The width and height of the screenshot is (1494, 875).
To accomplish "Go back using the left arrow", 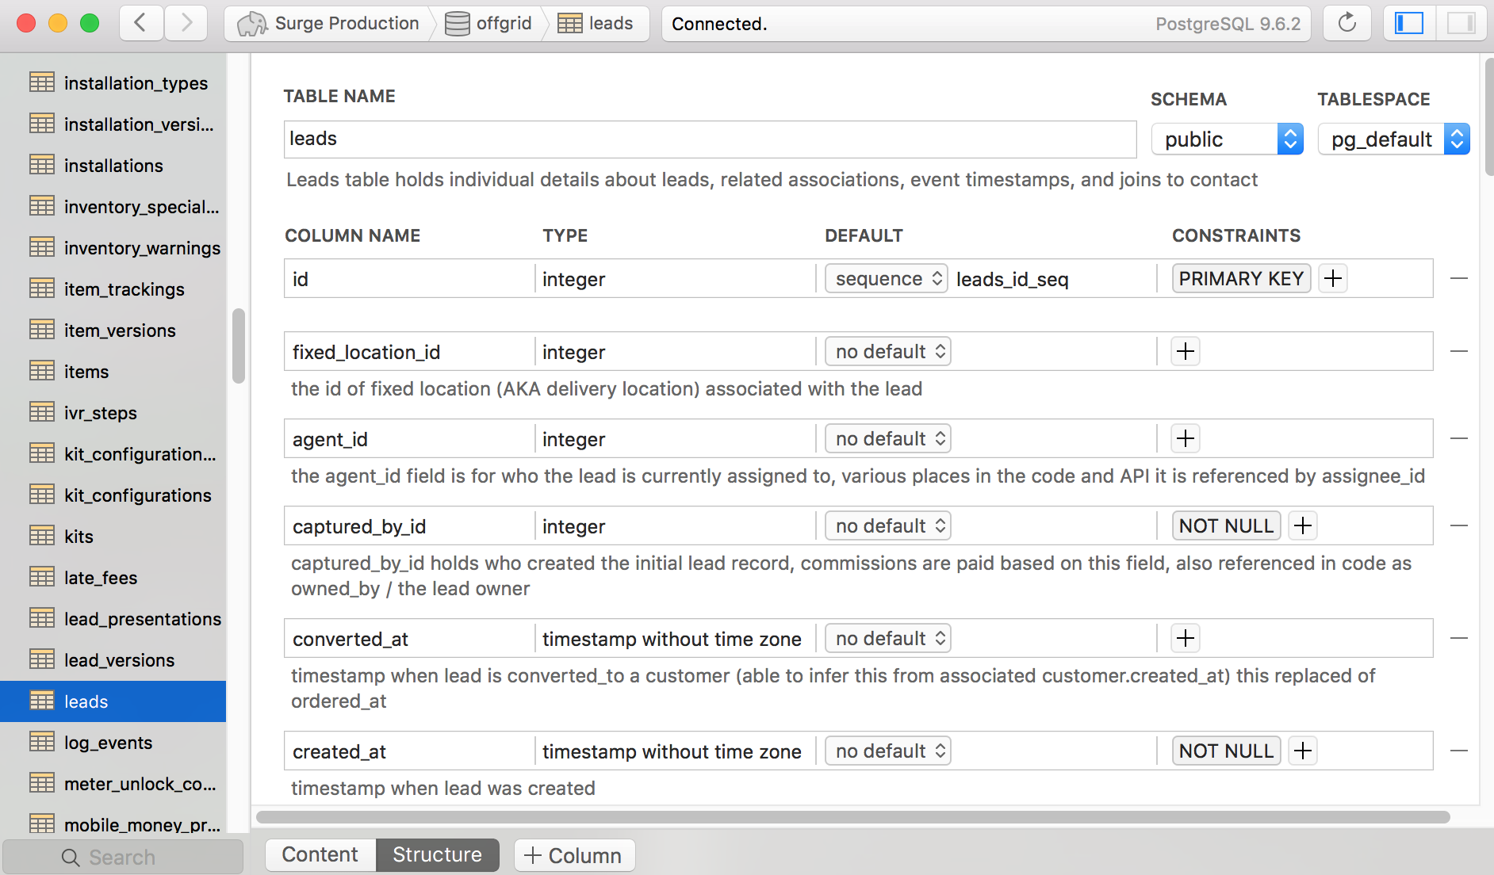I will pos(141,23).
